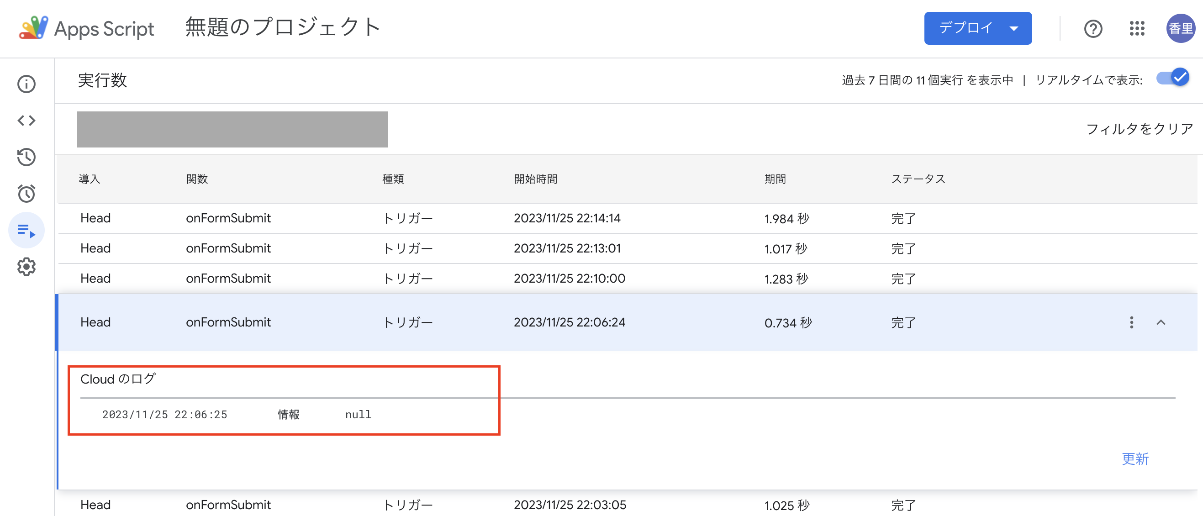Switch to the code Editor
The height and width of the screenshot is (516, 1203).
[26, 120]
